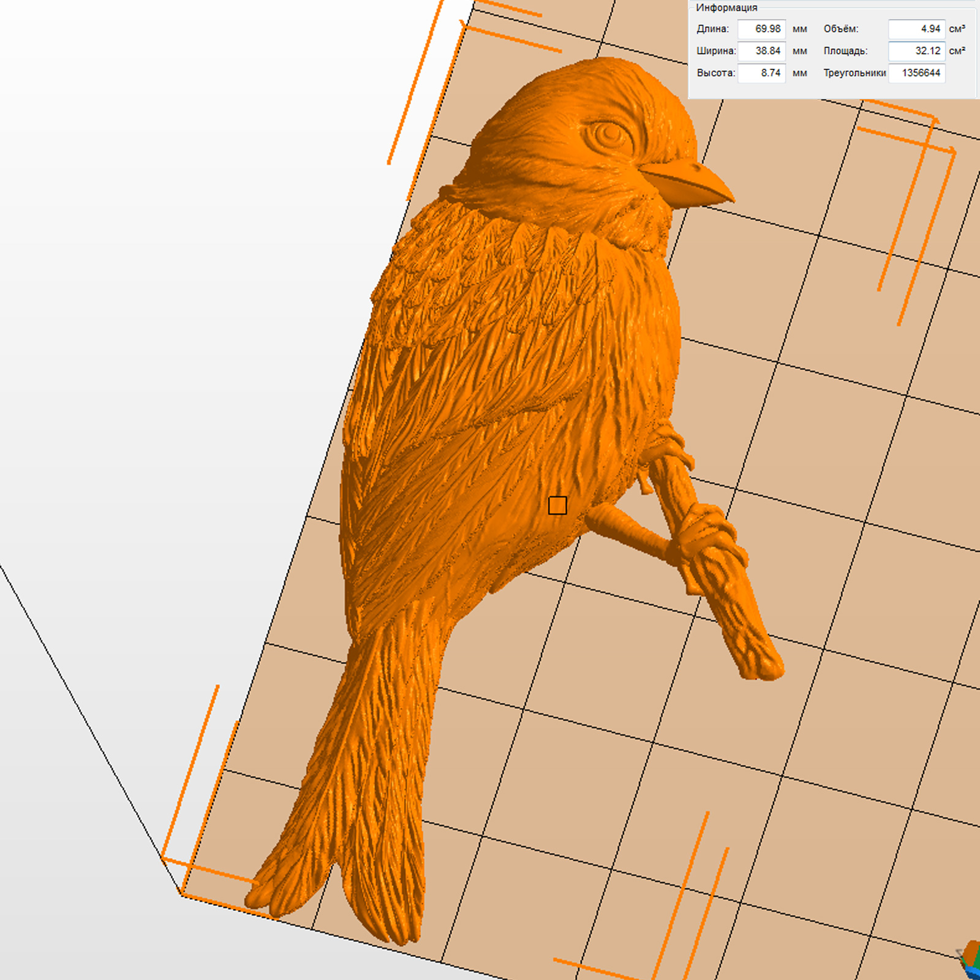980x980 pixels.
Task: Select the Ширина value field
Action: (x=761, y=51)
